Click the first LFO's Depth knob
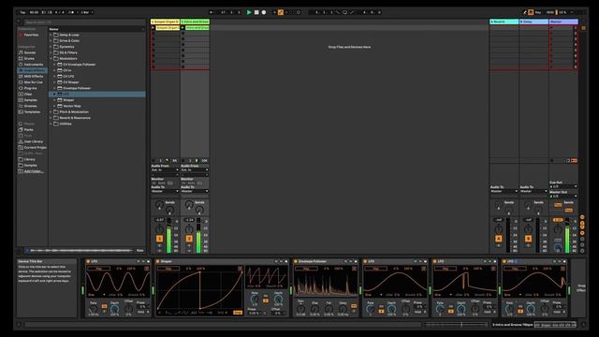This screenshot has height=337, width=599. click(114, 309)
